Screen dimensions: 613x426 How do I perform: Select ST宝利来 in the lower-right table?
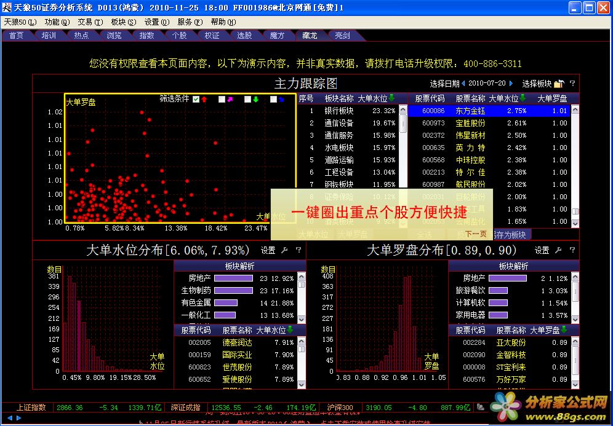[510, 367]
